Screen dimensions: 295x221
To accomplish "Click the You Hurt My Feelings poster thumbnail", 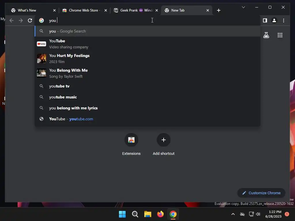I will [x=41, y=58].
